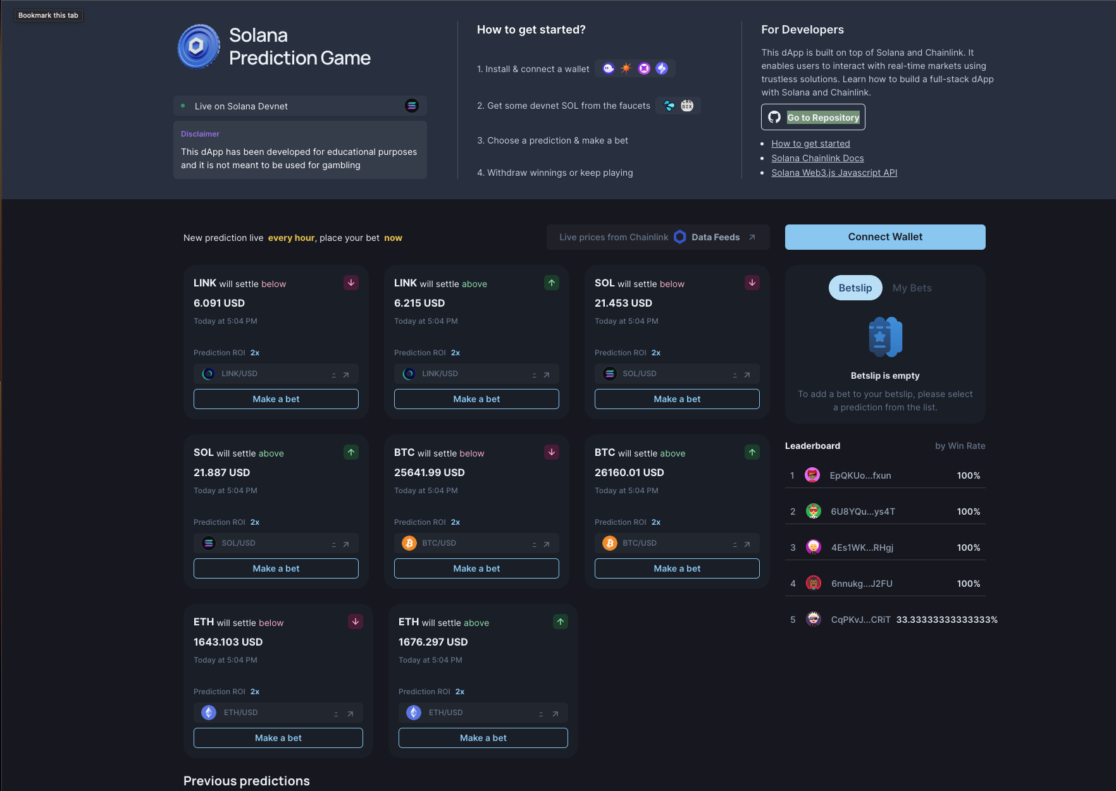Screen dimensions: 1116x791
Task: Click the blue droplets faucet icon
Action: (x=669, y=106)
